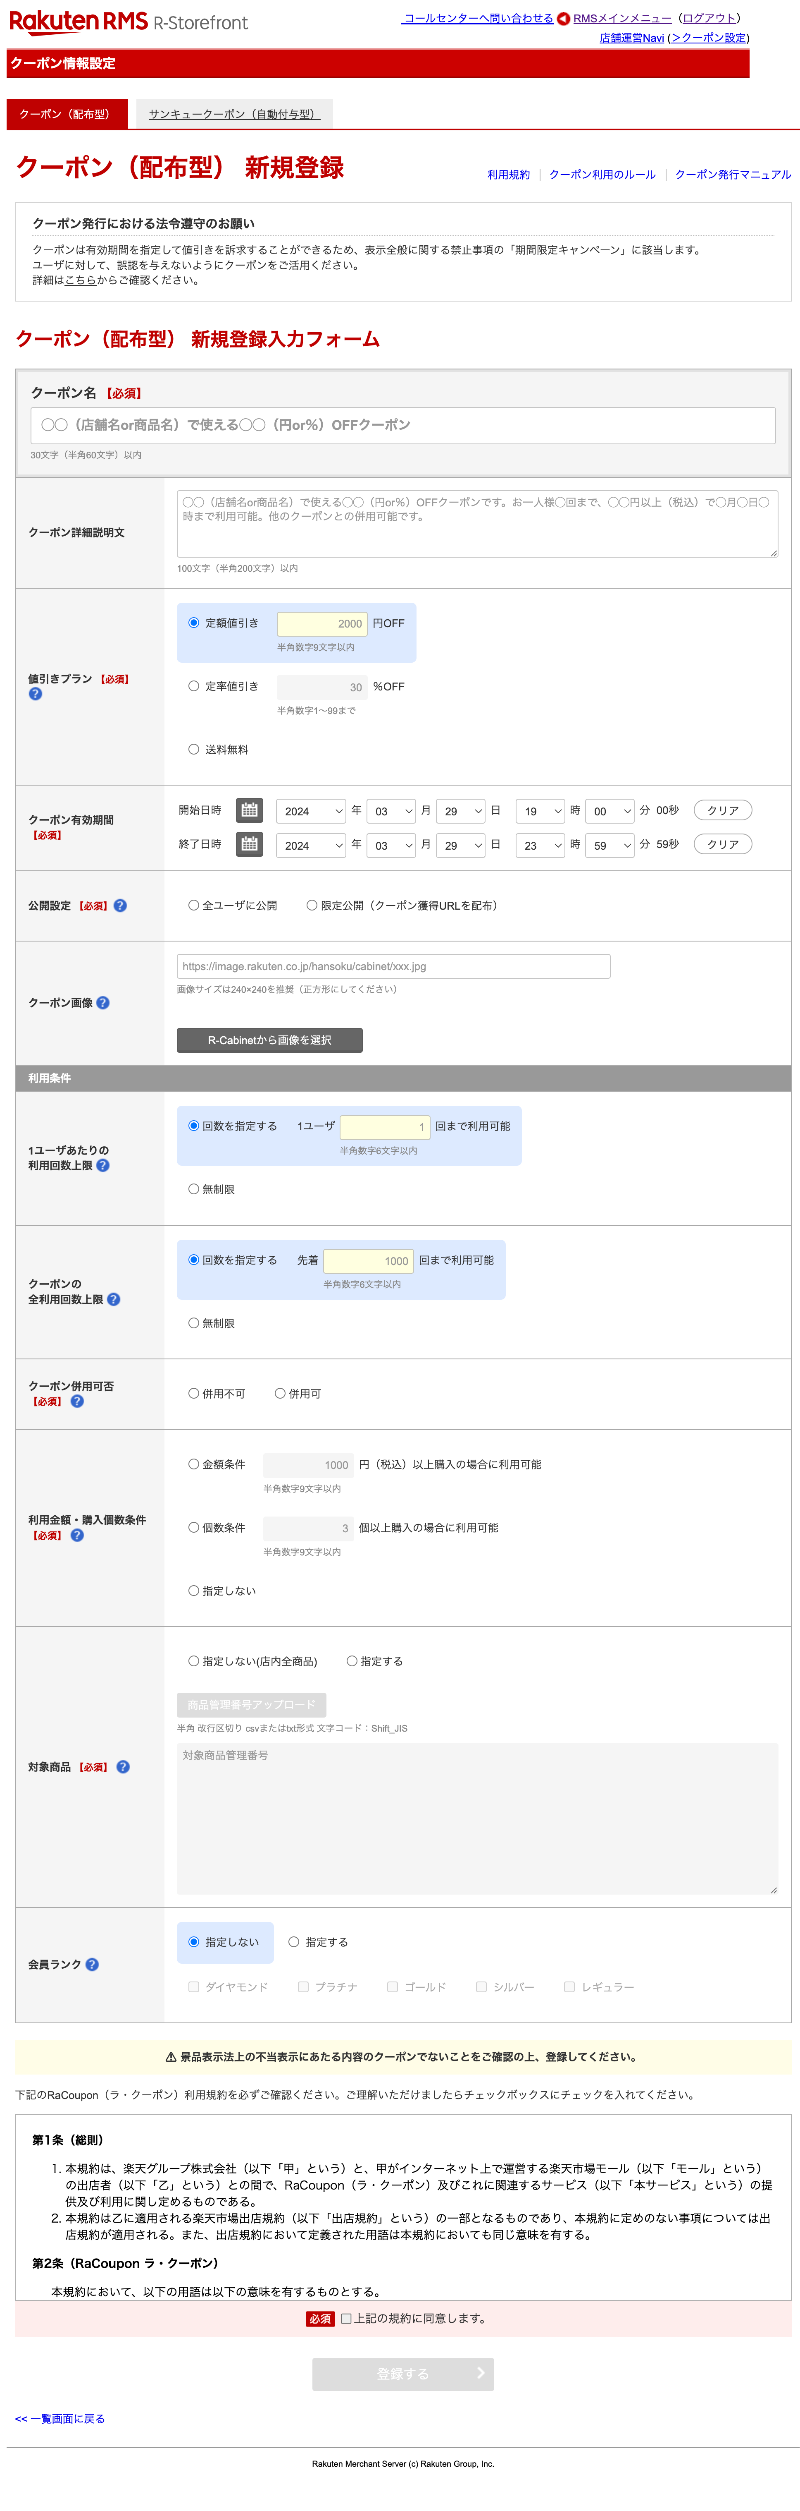Screen dimensions: 800x2511
Task: Select 個数条件 radio button
Action: tap(194, 1527)
